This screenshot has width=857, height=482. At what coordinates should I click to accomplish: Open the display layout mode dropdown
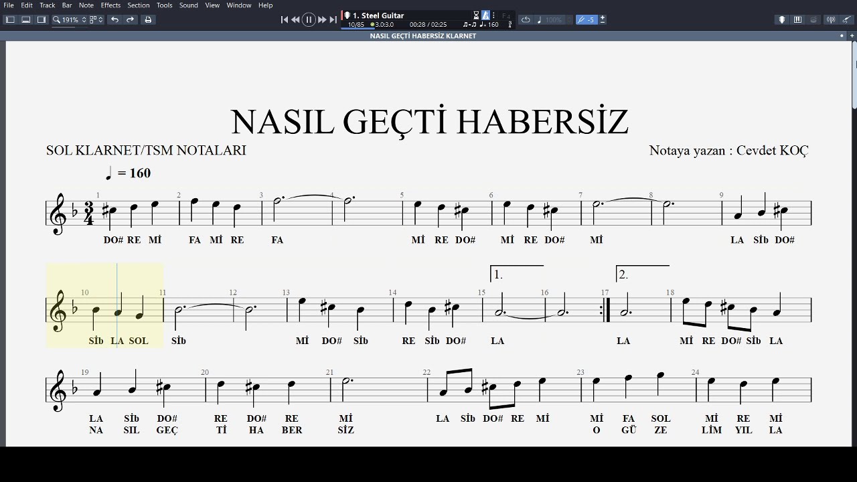pyautogui.click(x=96, y=19)
